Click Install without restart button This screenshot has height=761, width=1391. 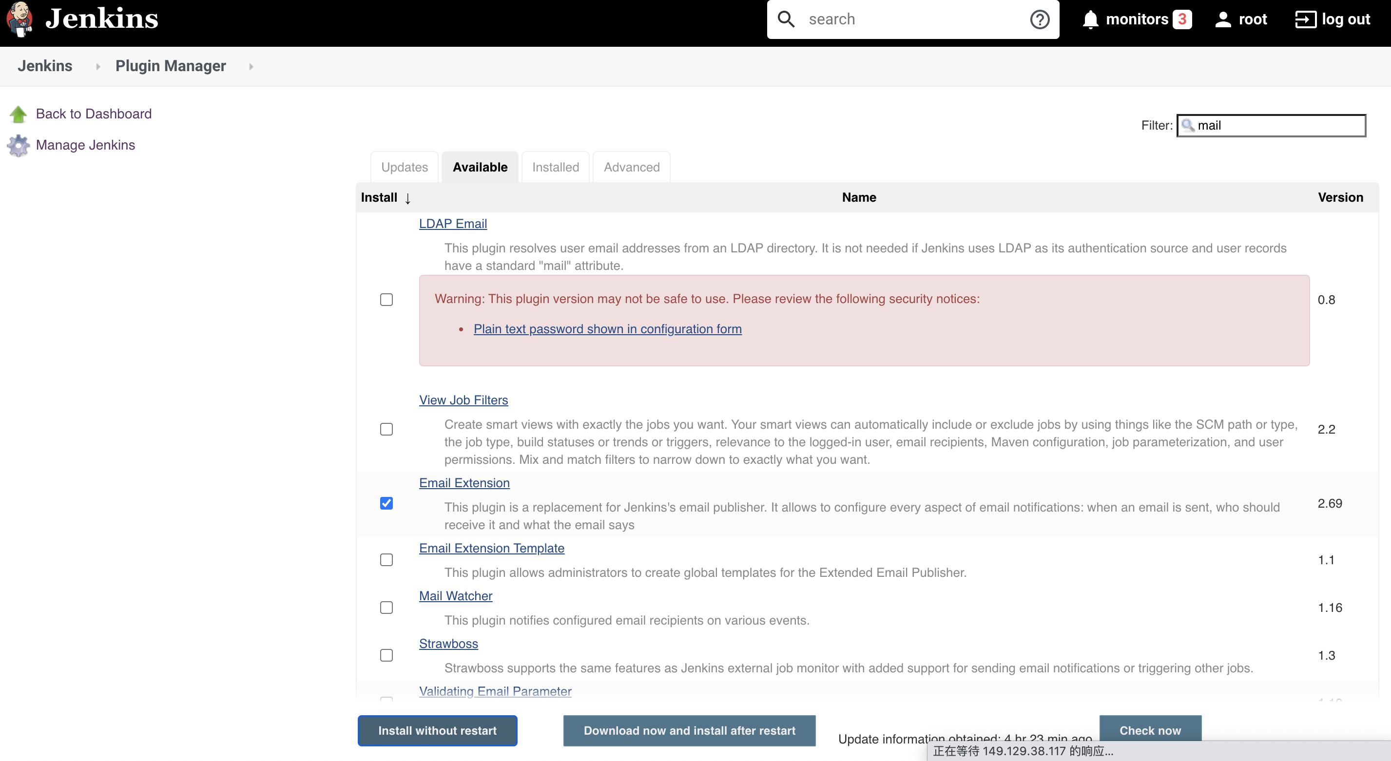[x=437, y=730]
